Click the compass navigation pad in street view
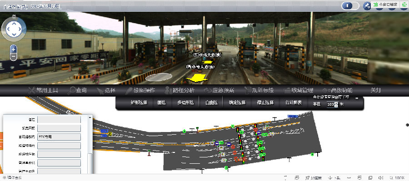This screenshot has height=181, width=409. click(14, 29)
